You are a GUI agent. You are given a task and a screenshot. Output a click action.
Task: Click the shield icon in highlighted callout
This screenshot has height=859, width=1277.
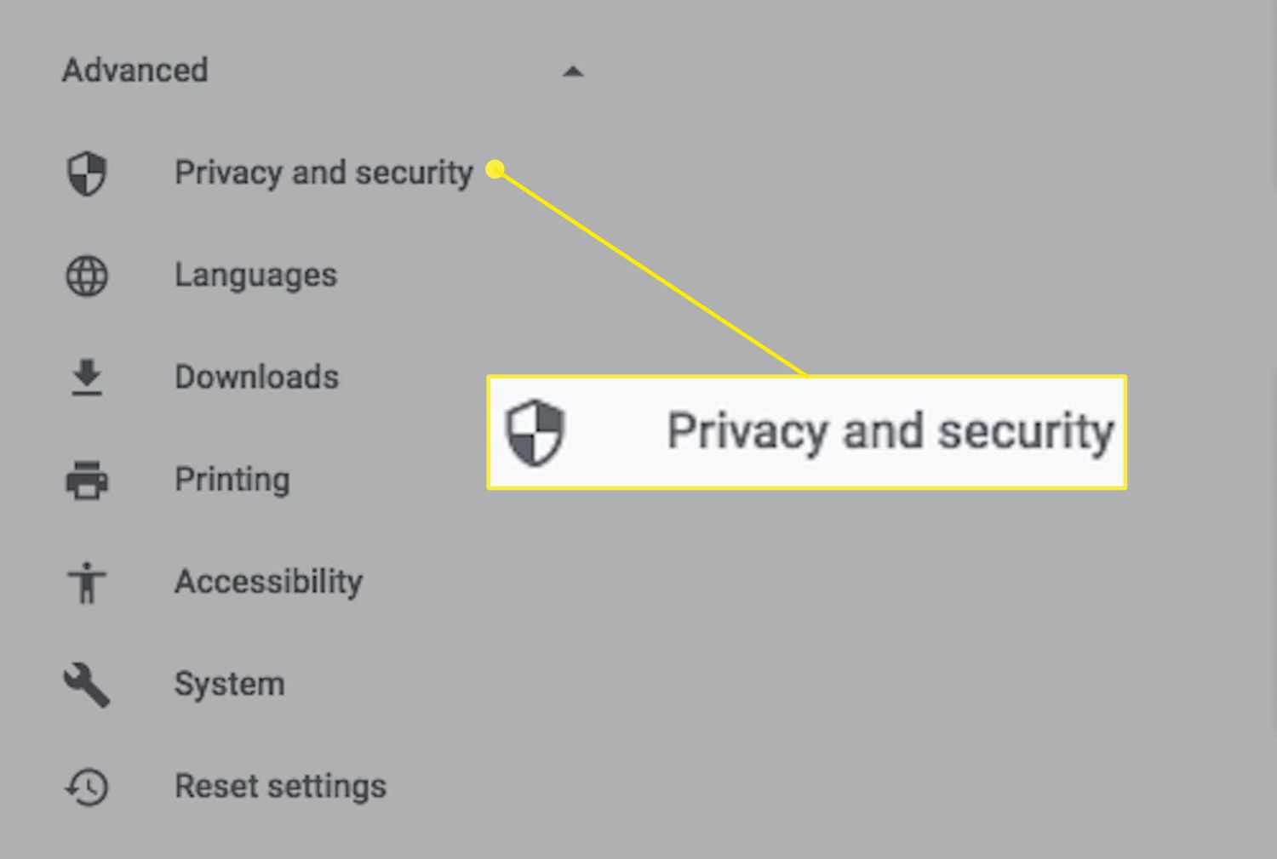click(535, 432)
